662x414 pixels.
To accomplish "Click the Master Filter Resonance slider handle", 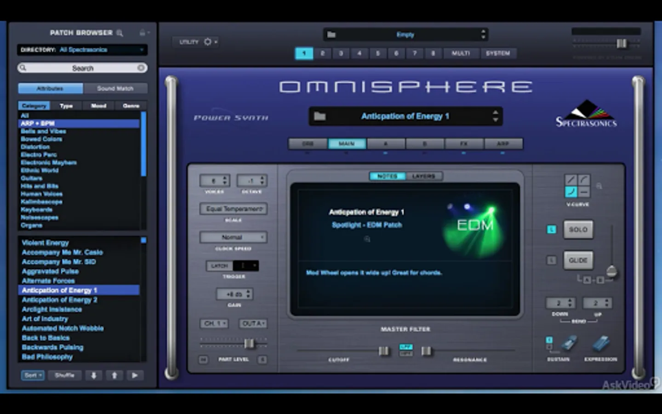I will click(426, 351).
